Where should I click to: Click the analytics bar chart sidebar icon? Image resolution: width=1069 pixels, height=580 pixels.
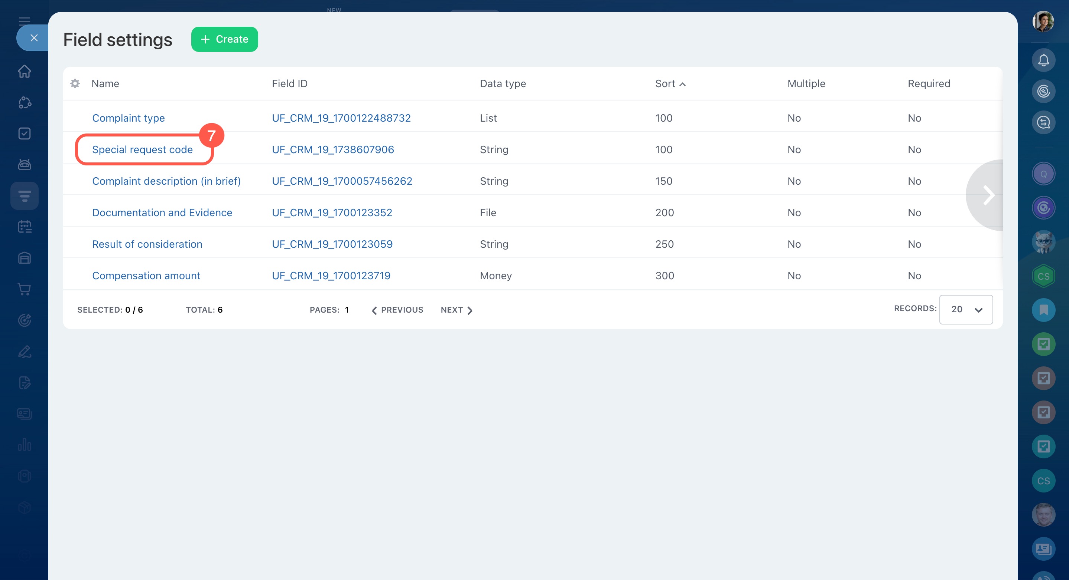coord(25,445)
